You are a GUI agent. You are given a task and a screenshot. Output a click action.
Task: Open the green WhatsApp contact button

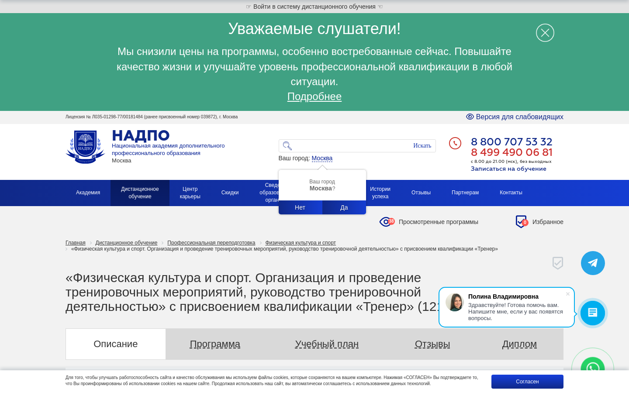[593, 365]
